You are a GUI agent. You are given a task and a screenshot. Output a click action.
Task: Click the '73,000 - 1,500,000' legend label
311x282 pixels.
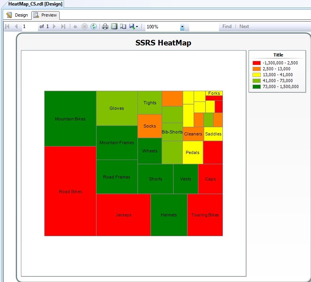pyautogui.click(x=281, y=86)
